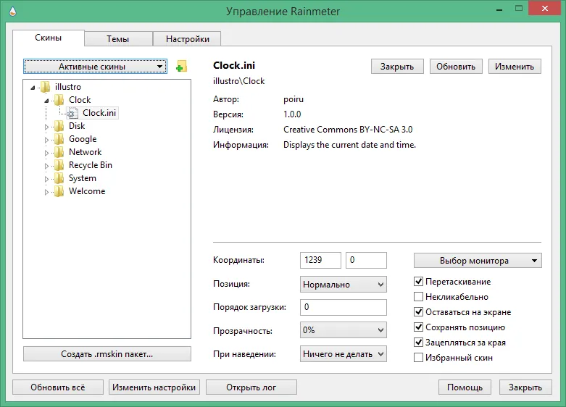This screenshot has height=407, width=566.
Task: Click the Обновить button for the skin
Action: (456, 67)
